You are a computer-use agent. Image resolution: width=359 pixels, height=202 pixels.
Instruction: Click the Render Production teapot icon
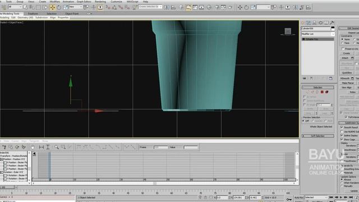tap(230, 7)
